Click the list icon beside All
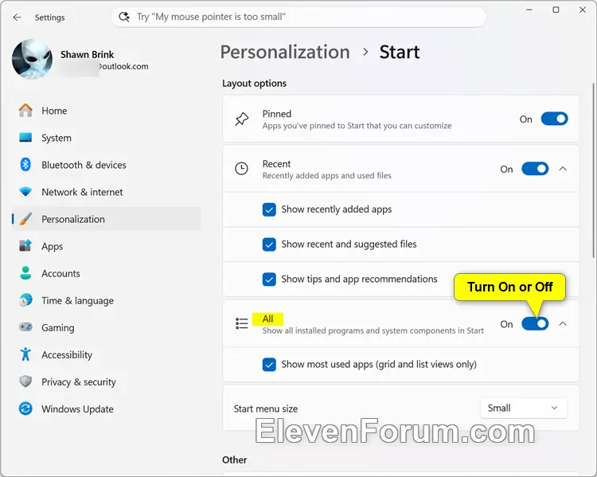Screen dimensions: 597x477 (241, 323)
